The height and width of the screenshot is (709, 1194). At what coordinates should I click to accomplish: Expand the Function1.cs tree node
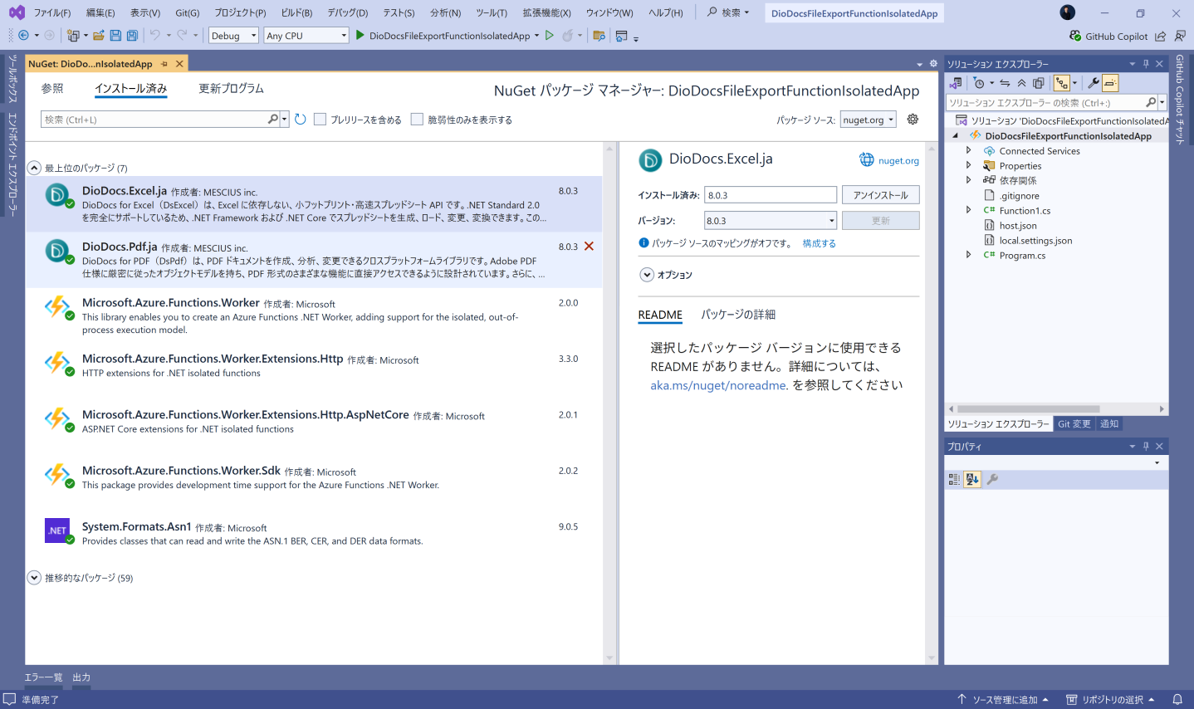click(968, 211)
